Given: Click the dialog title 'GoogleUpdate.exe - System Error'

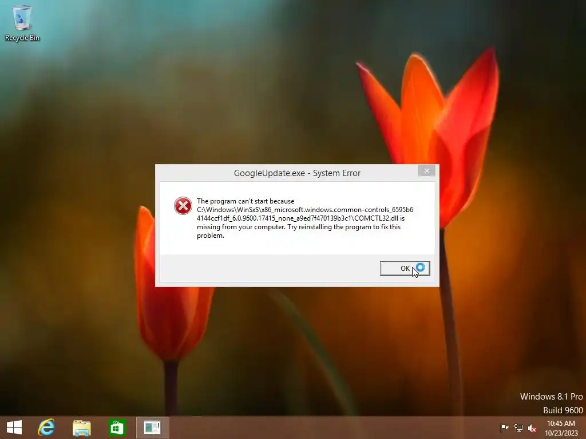Looking at the screenshot, I should pyautogui.click(x=297, y=173).
